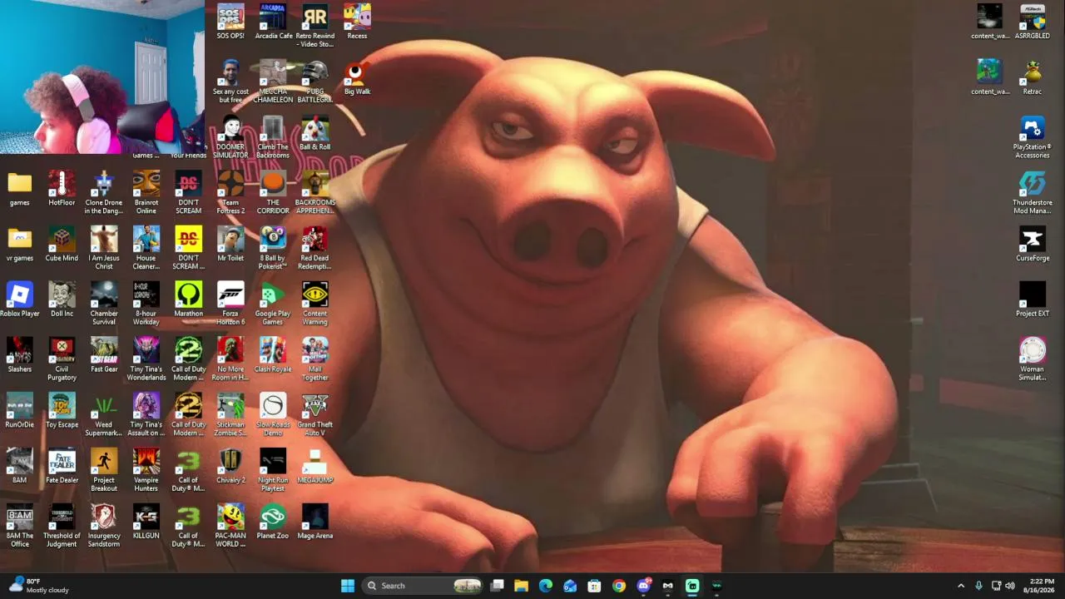Select I Am Jesus Christ icon
The height and width of the screenshot is (599, 1065).
click(x=103, y=249)
